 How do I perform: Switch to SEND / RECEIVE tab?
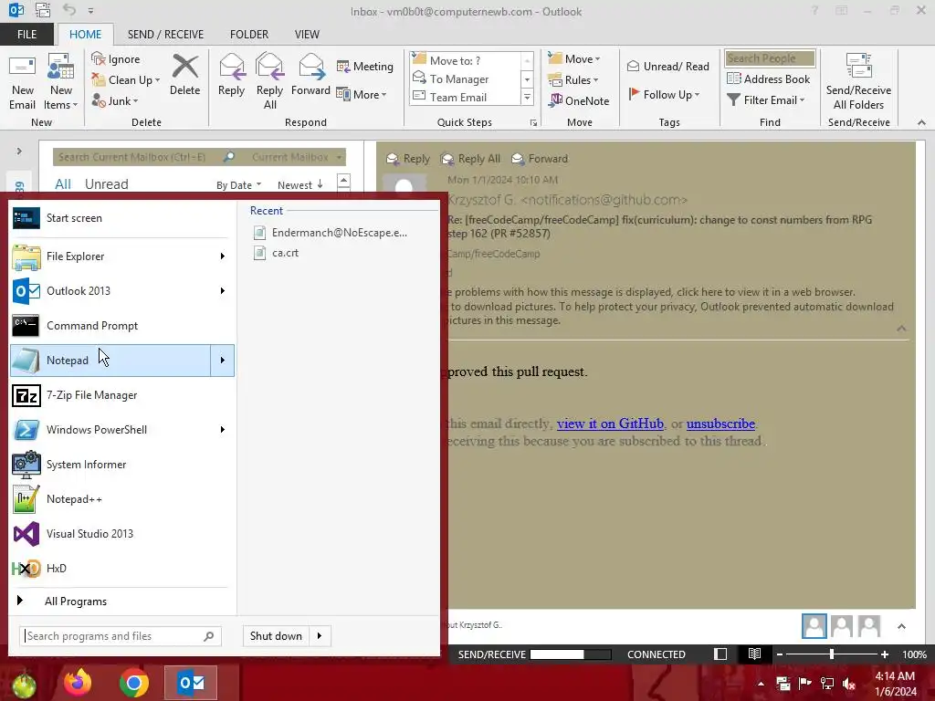pos(165,35)
